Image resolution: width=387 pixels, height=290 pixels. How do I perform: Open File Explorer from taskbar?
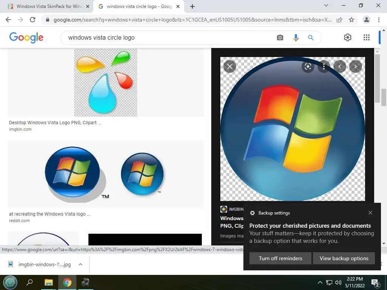[49, 282]
